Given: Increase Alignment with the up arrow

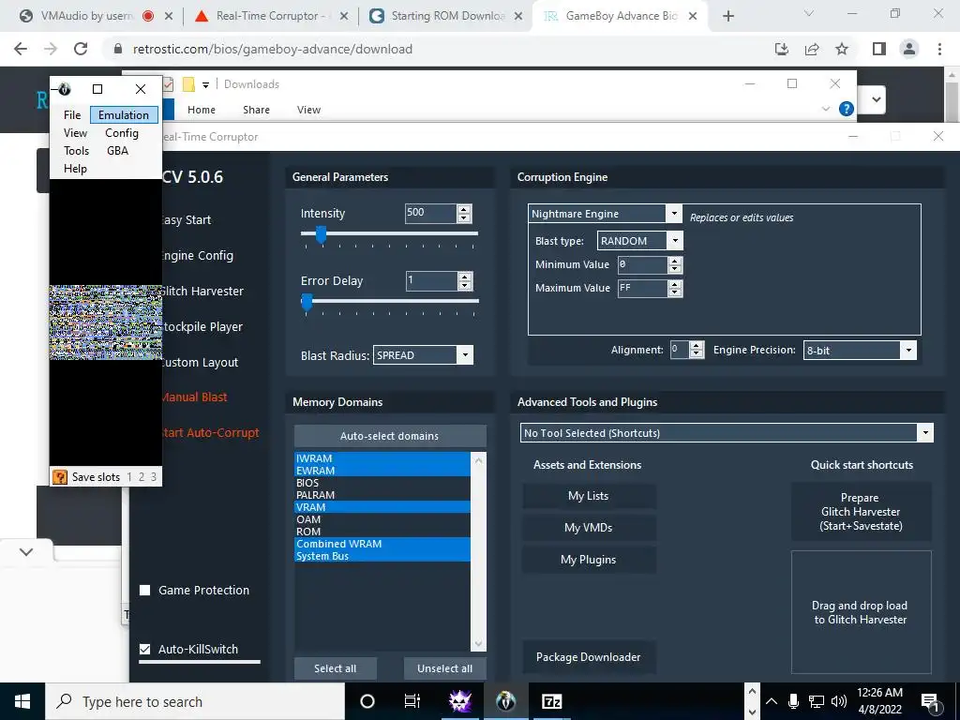Looking at the screenshot, I should point(697,346).
